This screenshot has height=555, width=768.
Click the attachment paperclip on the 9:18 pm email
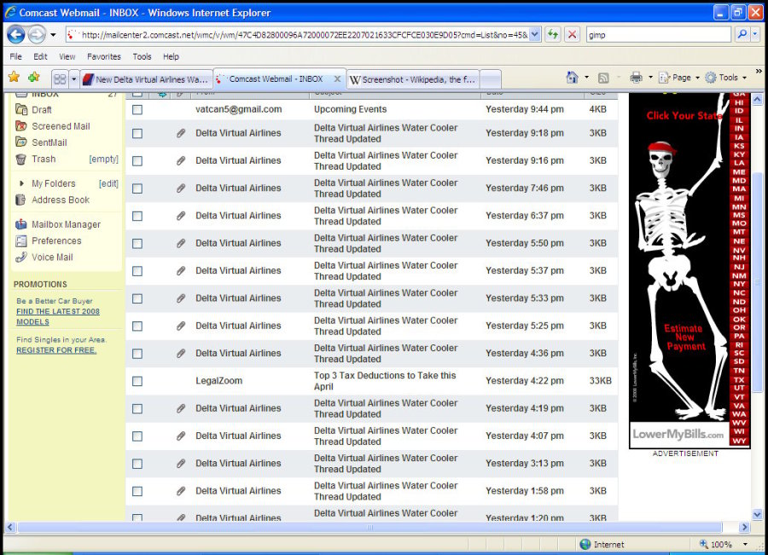(x=181, y=133)
